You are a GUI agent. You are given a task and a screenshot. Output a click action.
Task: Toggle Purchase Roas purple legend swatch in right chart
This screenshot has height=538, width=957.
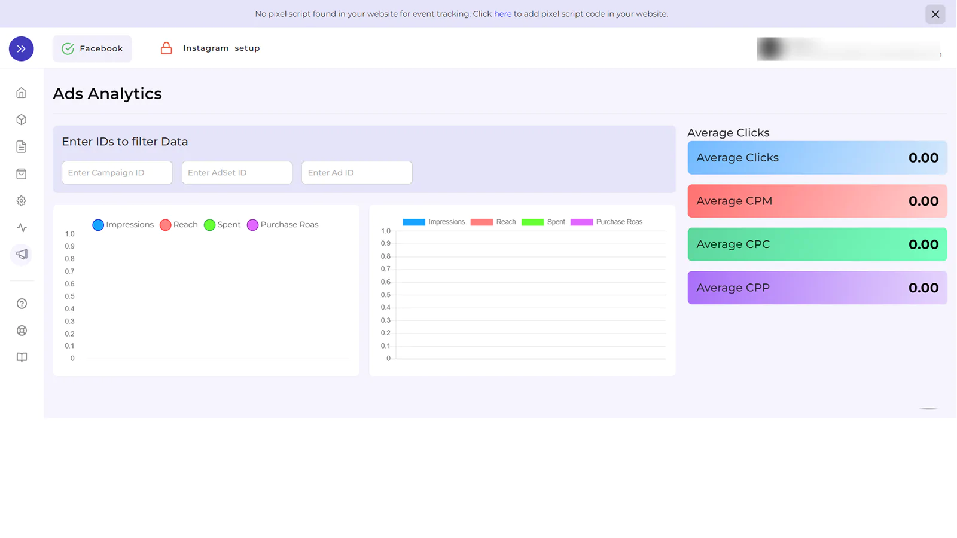click(x=581, y=222)
